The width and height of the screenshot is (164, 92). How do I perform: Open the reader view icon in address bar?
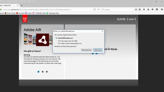(95, 9)
